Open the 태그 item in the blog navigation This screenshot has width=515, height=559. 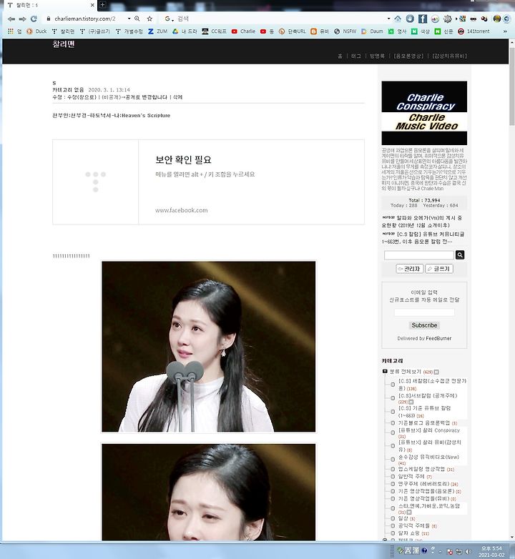(356, 56)
